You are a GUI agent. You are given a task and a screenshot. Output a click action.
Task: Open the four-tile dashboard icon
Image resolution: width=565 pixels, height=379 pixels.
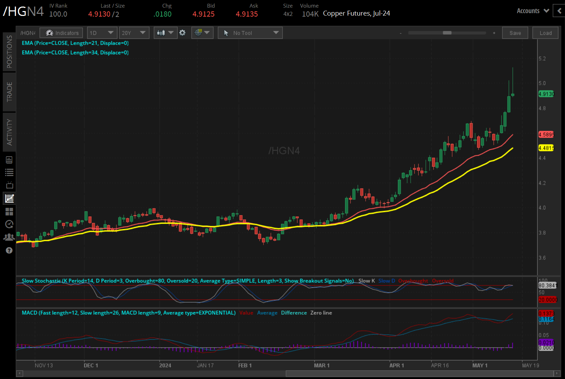9,211
